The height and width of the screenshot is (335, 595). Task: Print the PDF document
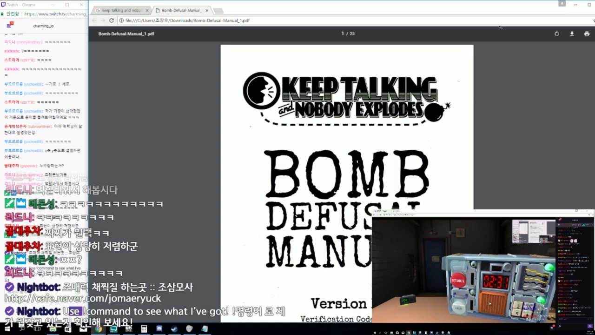pos(587,33)
